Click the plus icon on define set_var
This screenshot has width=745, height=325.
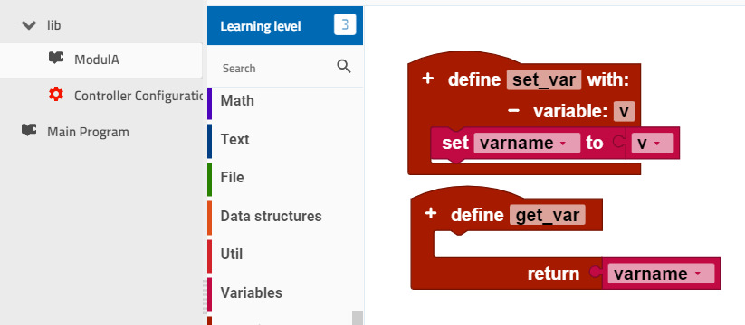(x=427, y=79)
